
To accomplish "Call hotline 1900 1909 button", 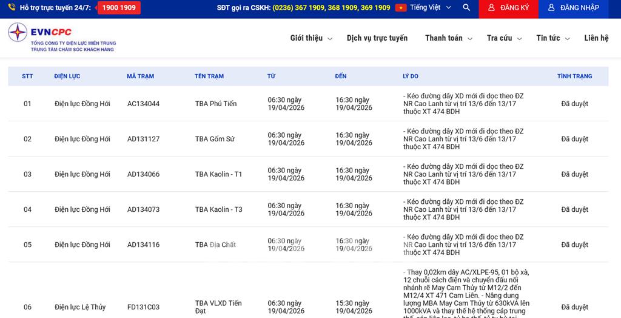I will pos(119,8).
